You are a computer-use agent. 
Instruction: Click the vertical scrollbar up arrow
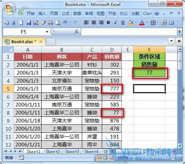point(180,49)
